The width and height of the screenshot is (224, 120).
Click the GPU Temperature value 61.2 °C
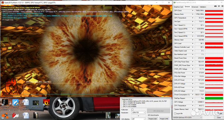coord(200,18)
